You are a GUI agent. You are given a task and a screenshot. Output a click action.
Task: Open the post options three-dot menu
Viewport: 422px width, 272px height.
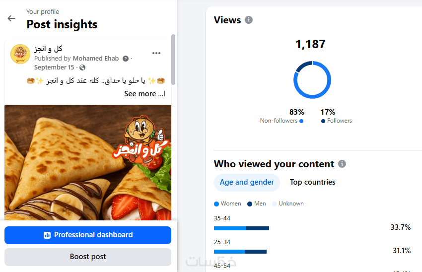click(x=156, y=53)
